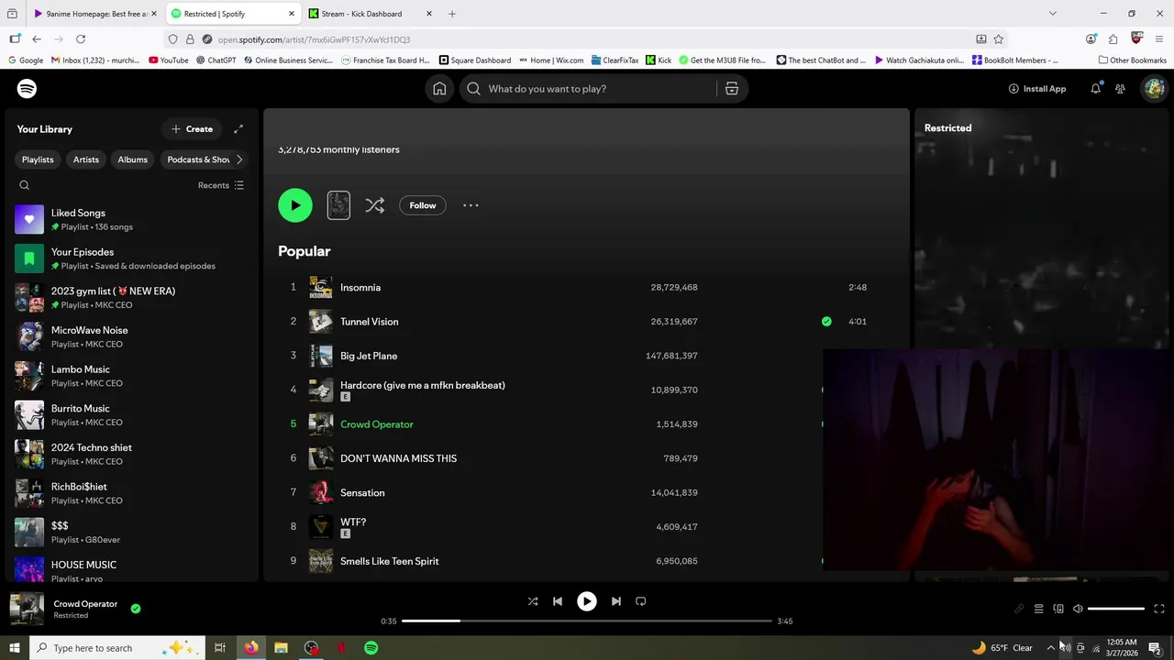Open the Spotify home logo
The image size is (1174, 660).
(27, 89)
